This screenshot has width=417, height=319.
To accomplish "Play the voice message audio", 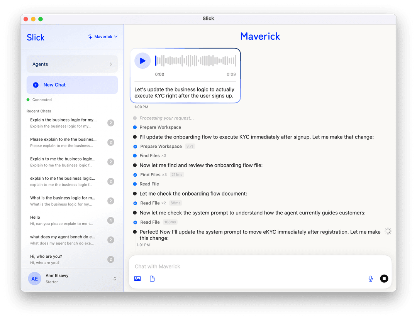I will click(x=142, y=61).
